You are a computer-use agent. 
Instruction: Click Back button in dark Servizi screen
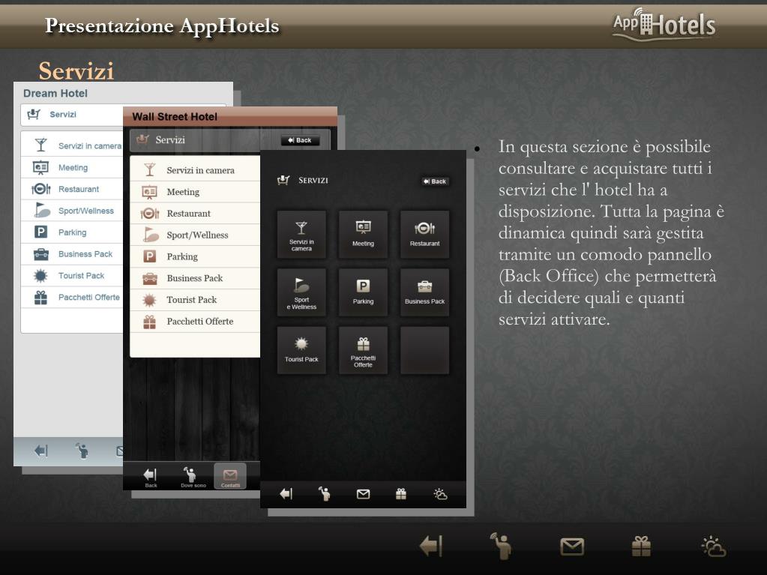point(435,181)
